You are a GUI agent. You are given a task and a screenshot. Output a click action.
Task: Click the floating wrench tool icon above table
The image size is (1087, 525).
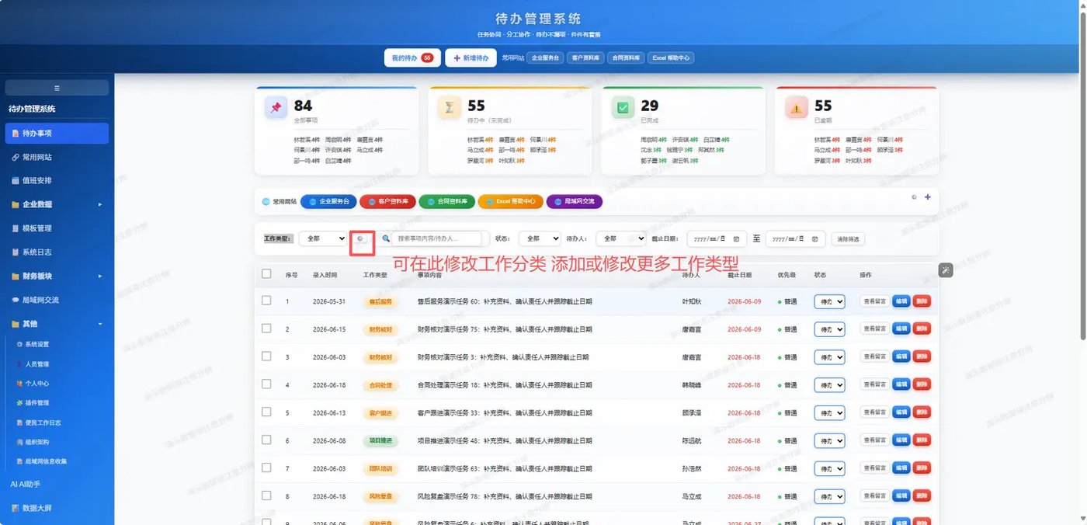point(945,270)
